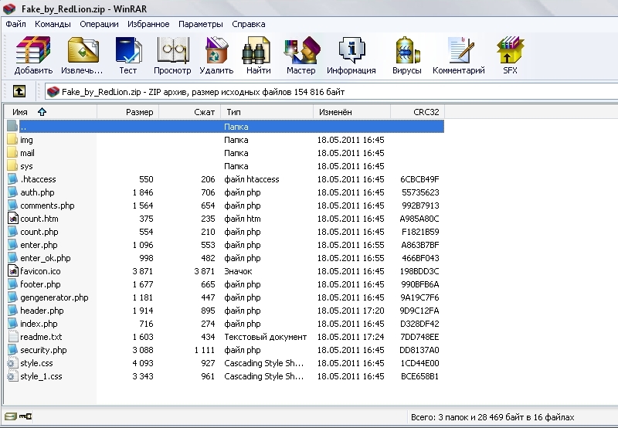Click the Добавить (Add) toolbar icon
The image size is (618, 428).
click(33, 50)
